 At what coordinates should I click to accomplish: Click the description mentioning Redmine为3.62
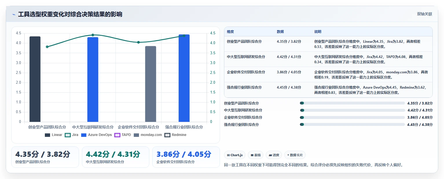pos(370,90)
